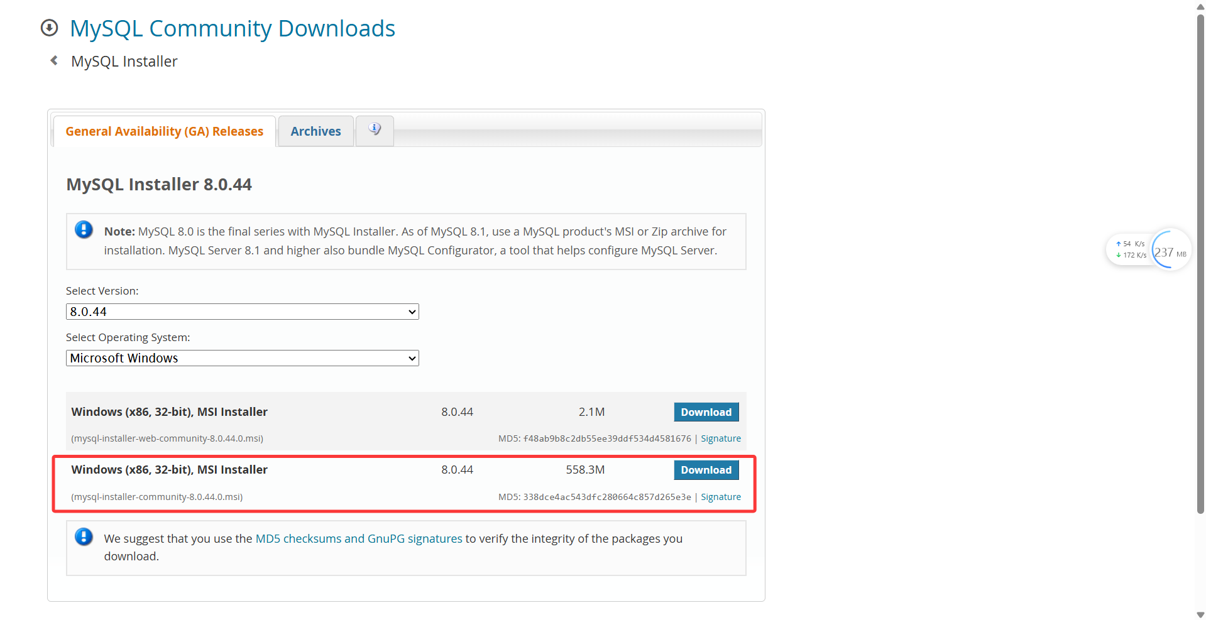Switch to the Archives tab
Screen dimensions: 1206x620
click(x=315, y=131)
